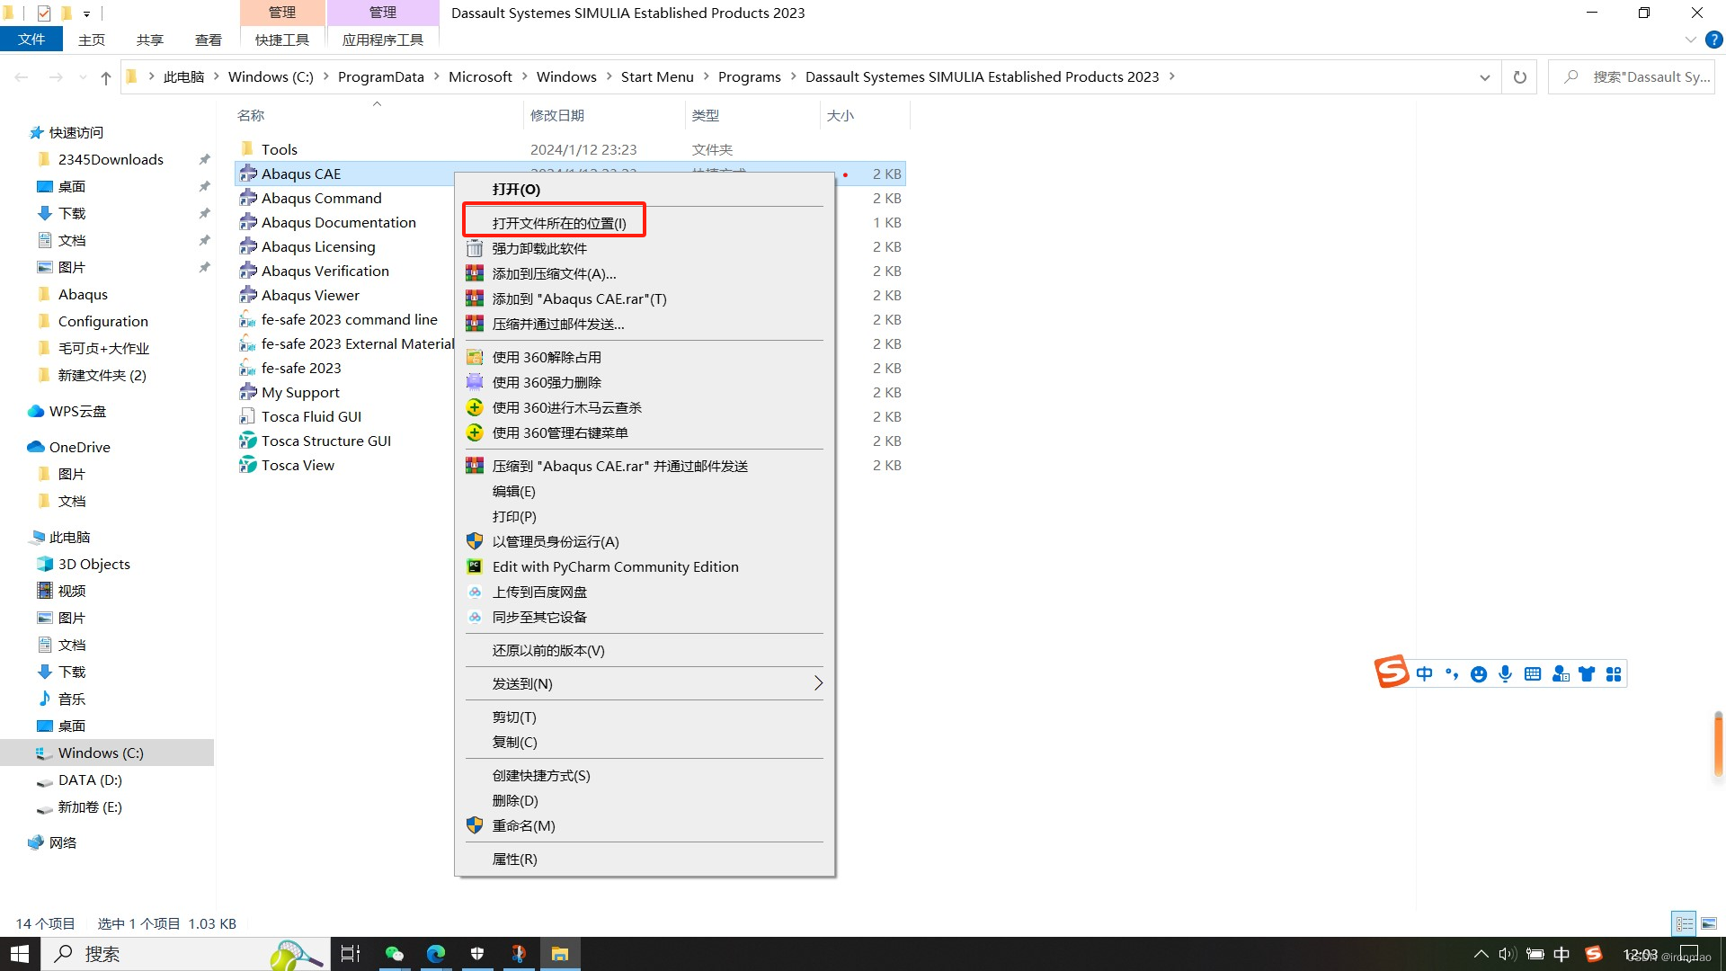Image resolution: width=1726 pixels, height=971 pixels.
Task: Expand the 发送到(N) submenu arrow
Action: point(818,683)
